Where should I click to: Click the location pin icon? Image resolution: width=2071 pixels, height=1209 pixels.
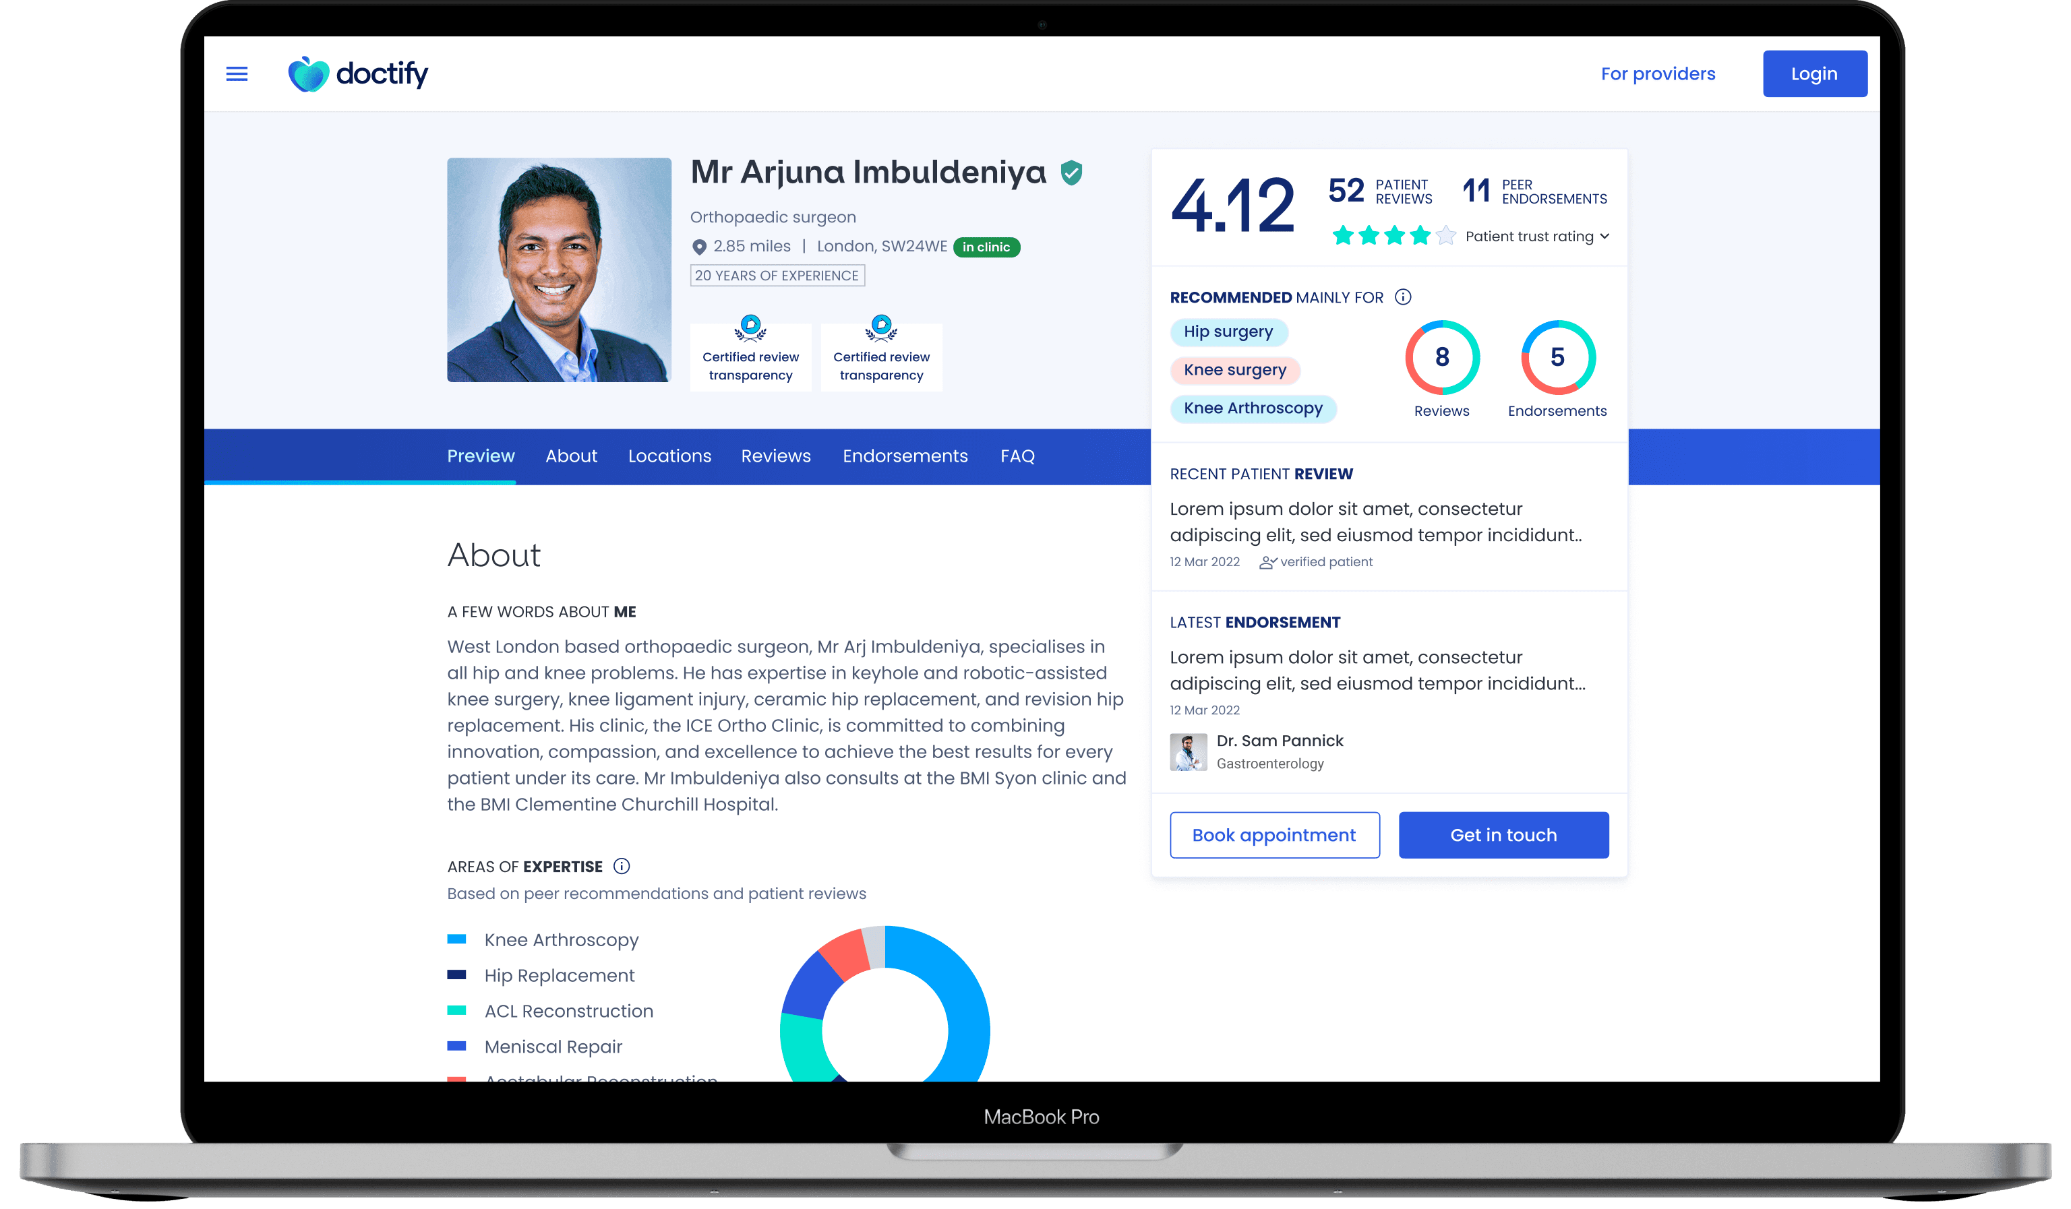699,247
